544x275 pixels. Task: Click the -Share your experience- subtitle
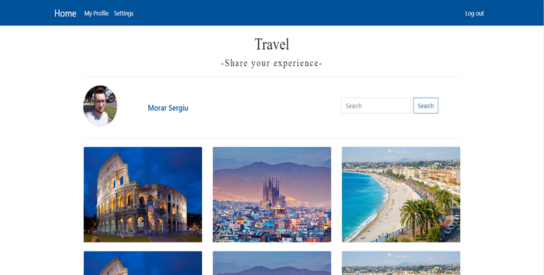[271, 63]
